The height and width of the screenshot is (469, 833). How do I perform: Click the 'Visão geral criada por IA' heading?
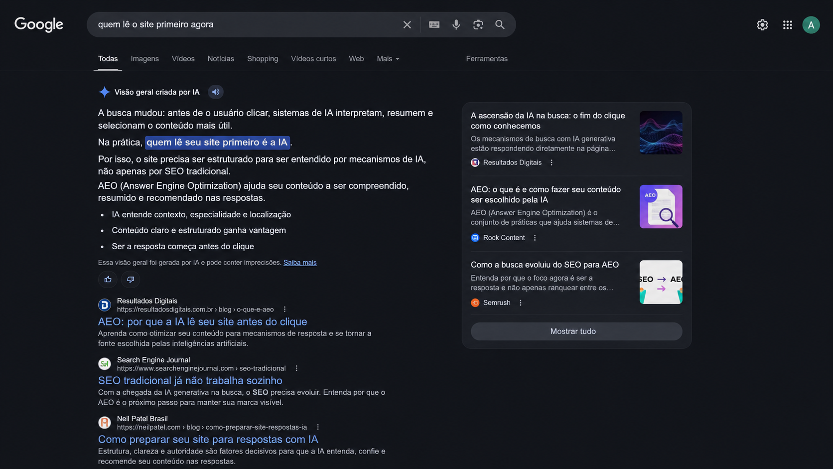coord(157,92)
